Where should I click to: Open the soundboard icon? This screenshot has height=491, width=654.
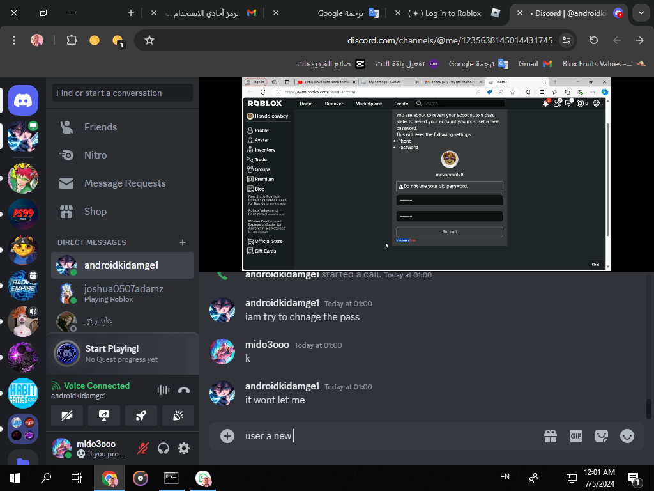(x=178, y=416)
